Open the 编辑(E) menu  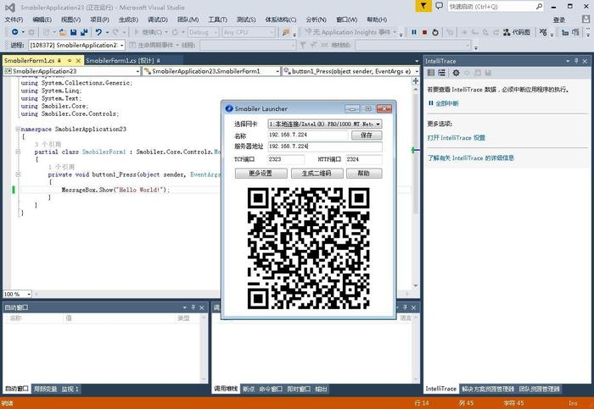tap(42, 19)
